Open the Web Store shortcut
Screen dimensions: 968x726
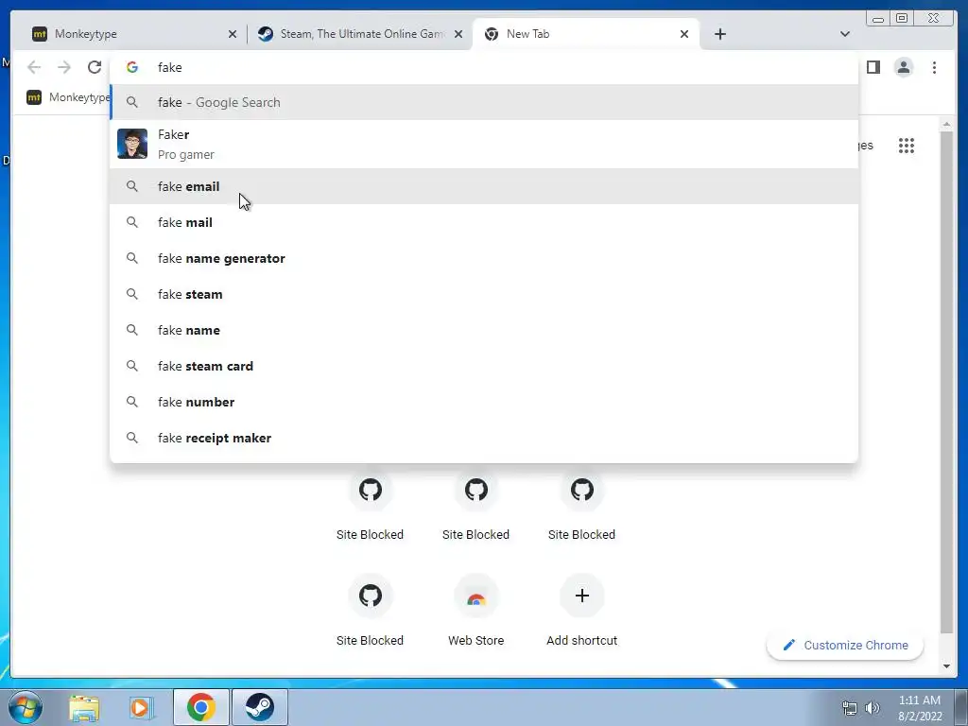[476, 610]
